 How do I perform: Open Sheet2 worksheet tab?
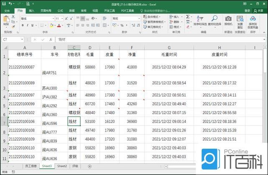point(62,166)
